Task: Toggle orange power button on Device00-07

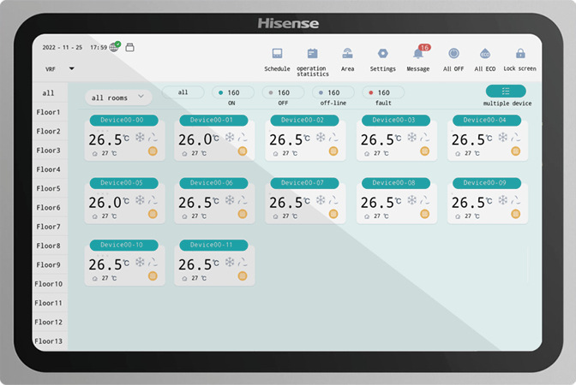Action: pos(333,214)
